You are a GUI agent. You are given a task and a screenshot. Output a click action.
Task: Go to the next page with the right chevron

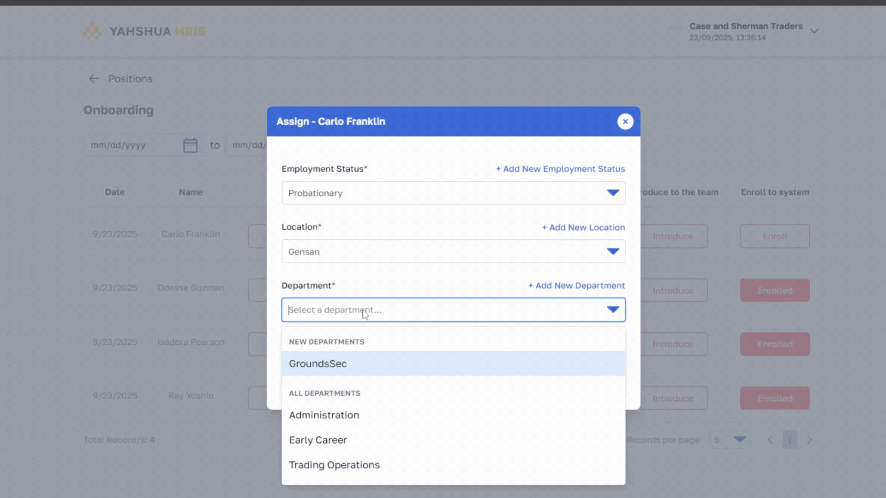coord(810,439)
